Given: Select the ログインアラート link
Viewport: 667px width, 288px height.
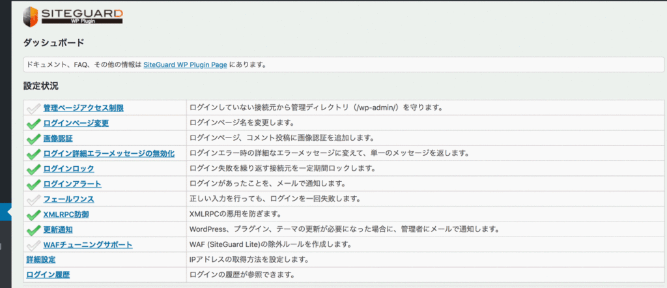Looking at the screenshot, I should coord(72,184).
